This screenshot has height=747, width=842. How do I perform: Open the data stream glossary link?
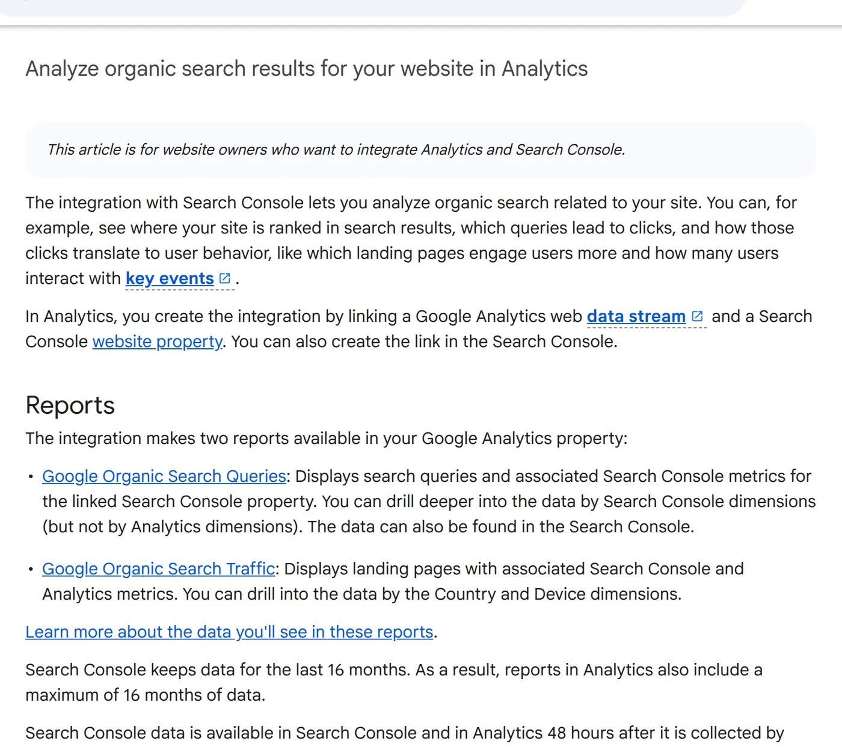[636, 316]
